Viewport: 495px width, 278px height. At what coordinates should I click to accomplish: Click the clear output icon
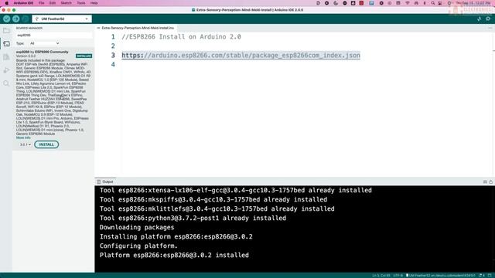pyautogui.click(x=485, y=182)
